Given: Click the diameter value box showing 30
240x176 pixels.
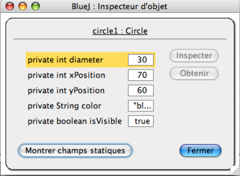Looking at the screenshot, I should (141, 60).
